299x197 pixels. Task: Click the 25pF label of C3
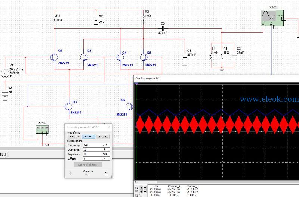pyautogui.click(x=240, y=53)
